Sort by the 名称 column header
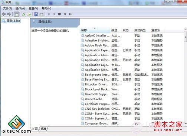Image resolution: width=187 pixels, height=136 pixels. coord(95,30)
